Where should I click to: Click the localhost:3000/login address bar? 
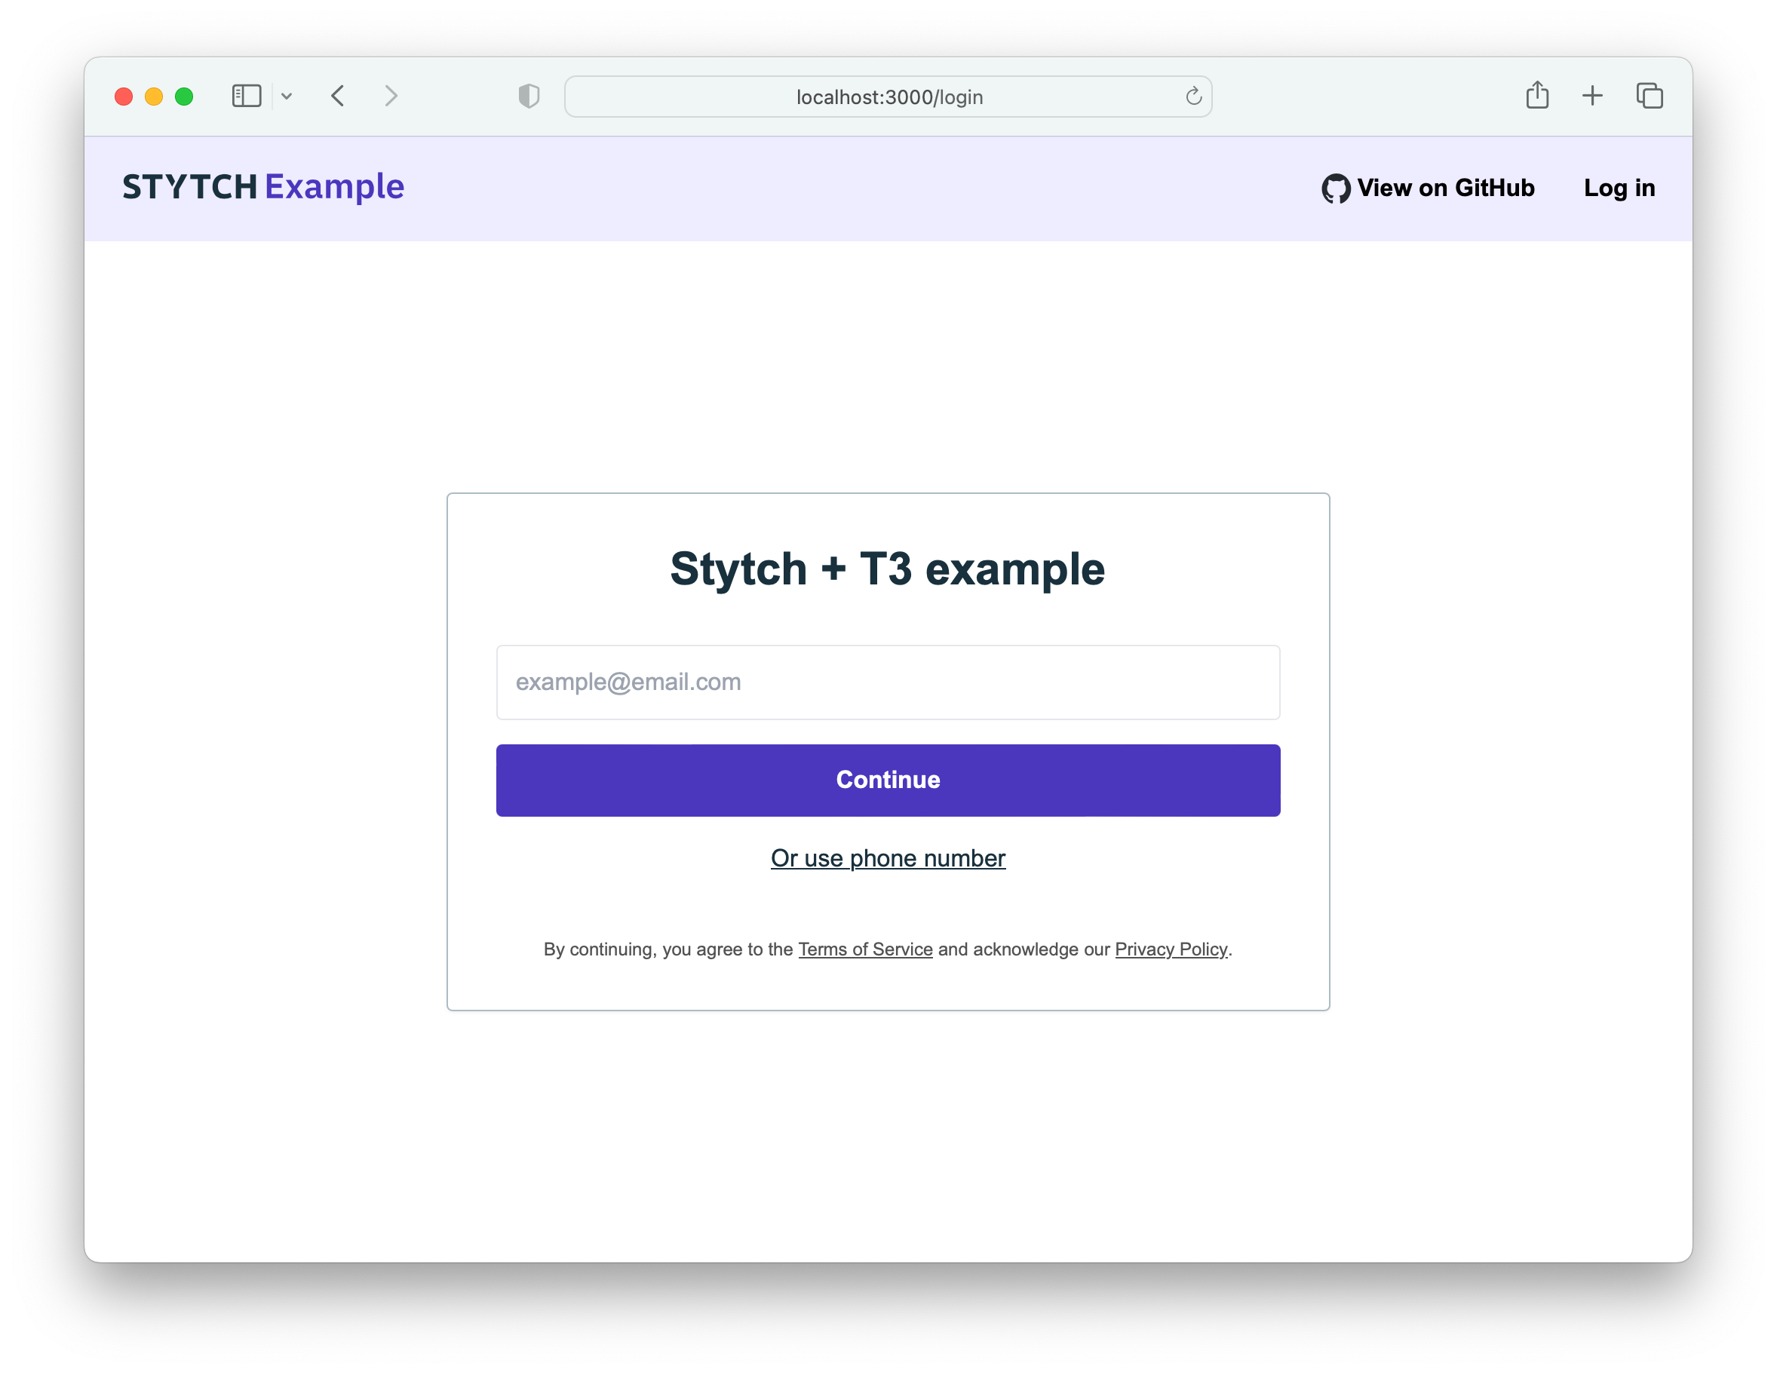[888, 97]
